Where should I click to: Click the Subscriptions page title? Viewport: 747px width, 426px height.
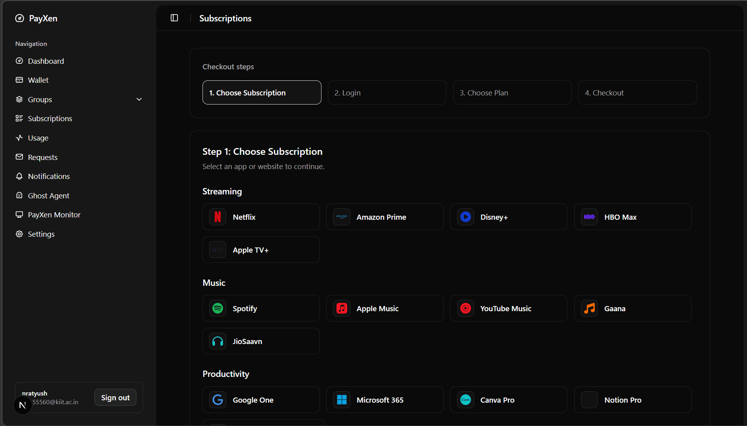(225, 18)
